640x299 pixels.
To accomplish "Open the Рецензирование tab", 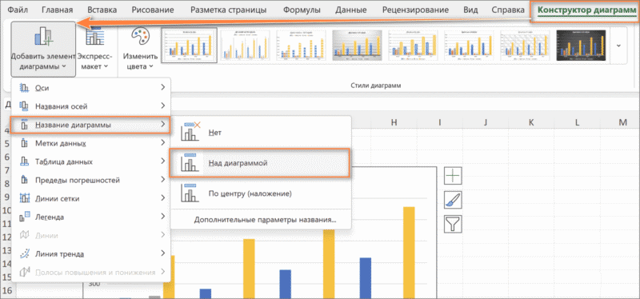I will tap(415, 10).
